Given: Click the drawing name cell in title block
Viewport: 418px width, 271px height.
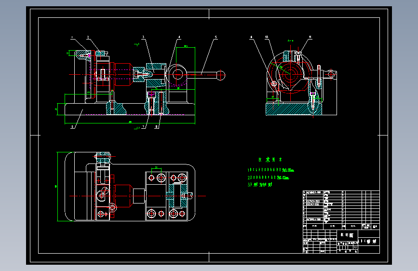Looking at the screenshot, I should (x=369, y=242).
